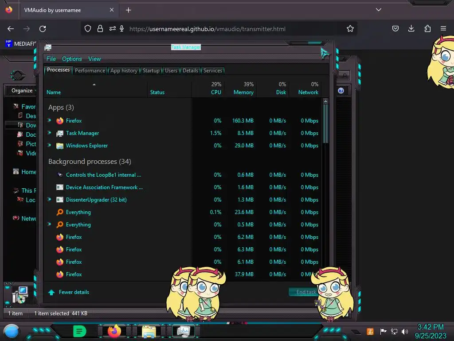Go back in Firefox
The image size is (454, 341).
pos(11,29)
